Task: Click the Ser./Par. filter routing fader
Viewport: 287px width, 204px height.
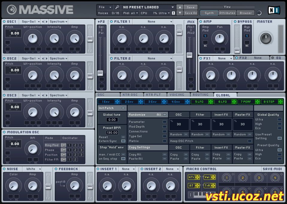Action: pos(100,73)
